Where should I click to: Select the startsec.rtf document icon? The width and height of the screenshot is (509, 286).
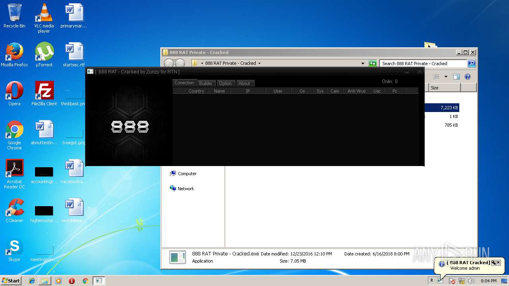(74, 55)
